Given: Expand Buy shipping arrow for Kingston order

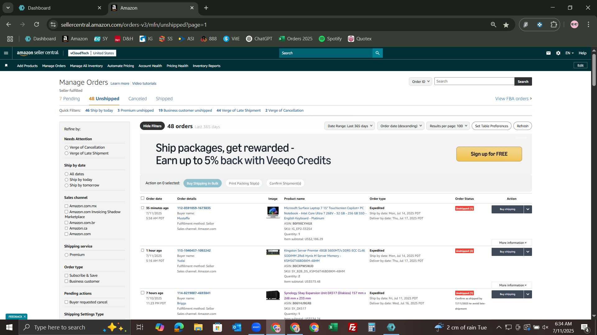Looking at the screenshot, I should coord(528,252).
